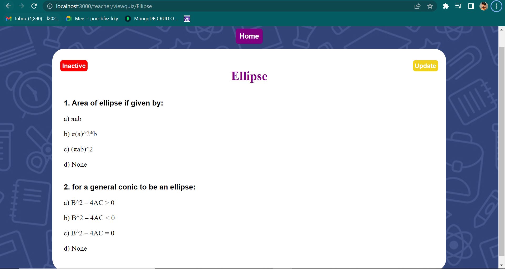Click the Home button
The image size is (505, 269).
click(x=249, y=36)
